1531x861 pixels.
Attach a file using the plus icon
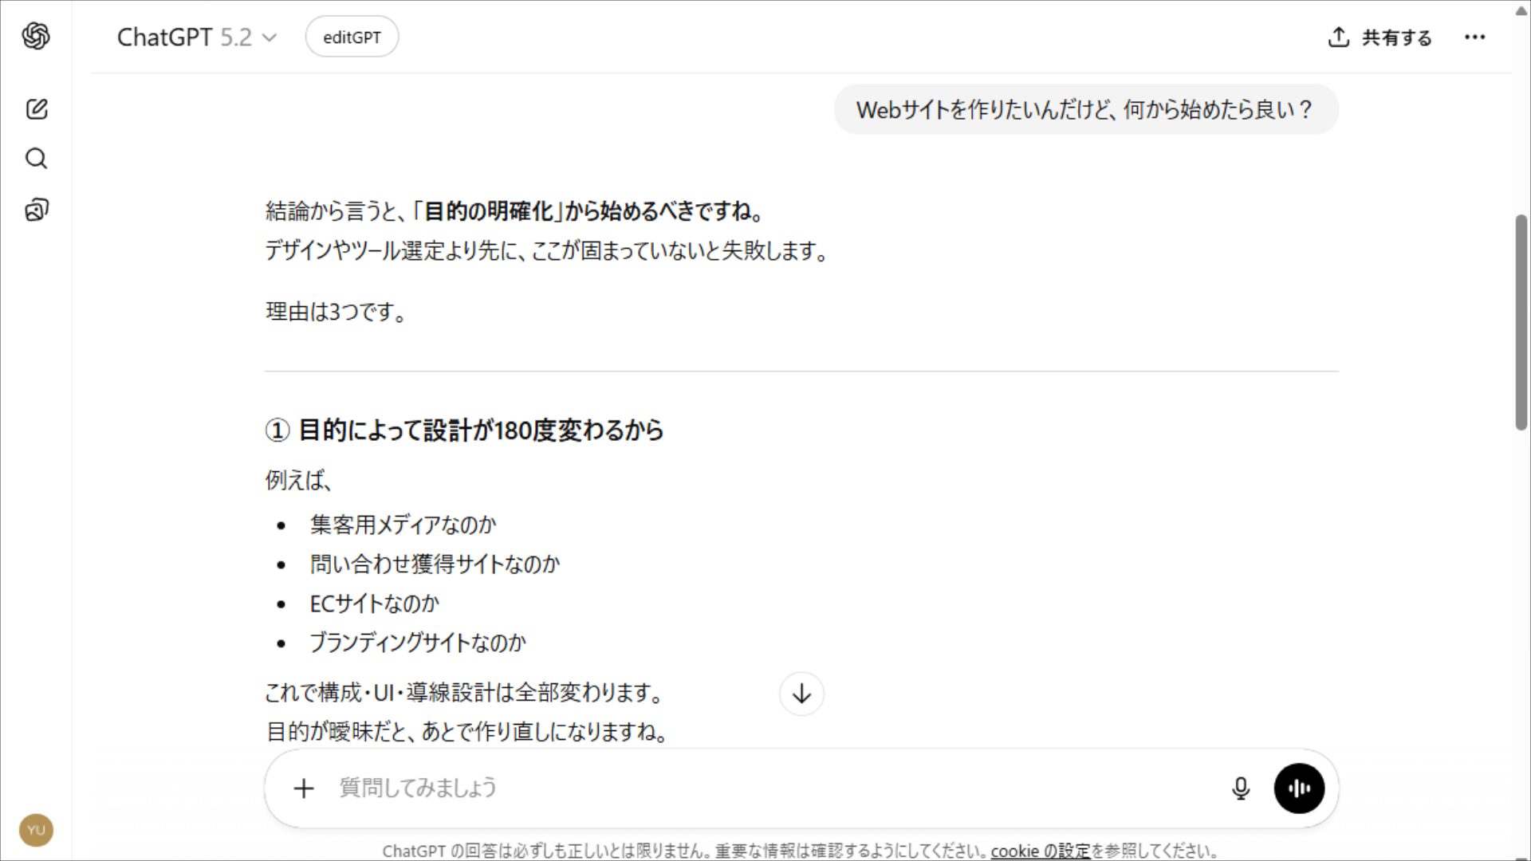(304, 788)
